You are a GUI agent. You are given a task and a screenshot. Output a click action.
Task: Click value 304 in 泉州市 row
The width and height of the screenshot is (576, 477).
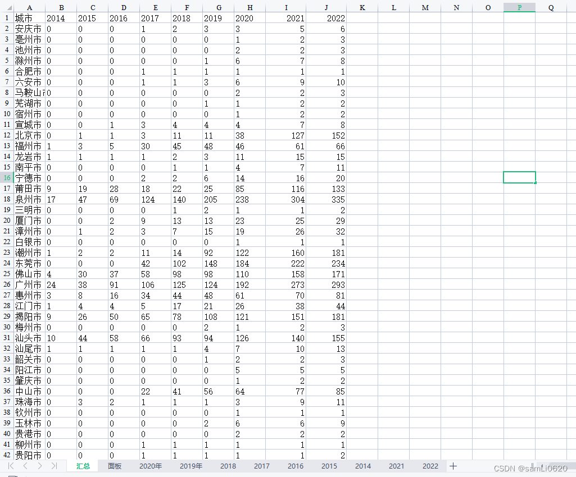(286, 199)
